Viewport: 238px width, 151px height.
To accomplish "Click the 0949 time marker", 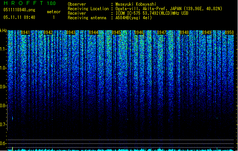I will click(207, 32).
